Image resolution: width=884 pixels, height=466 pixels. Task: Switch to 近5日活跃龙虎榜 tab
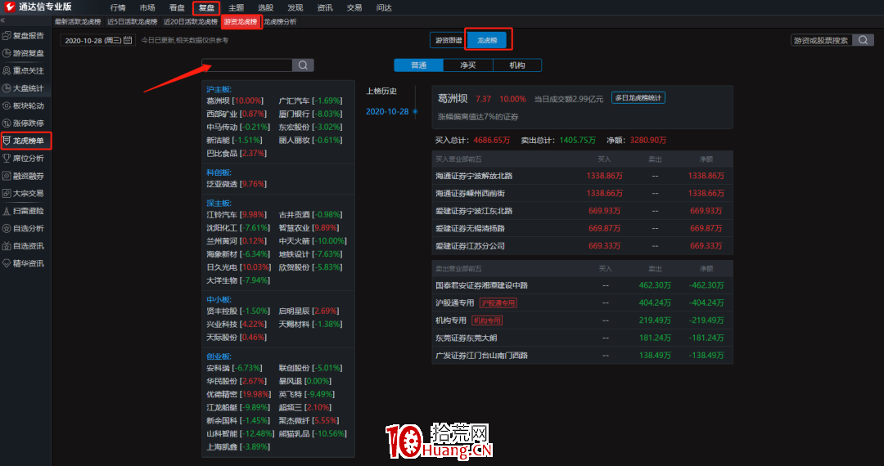pyautogui.click(x=133, y=22)
